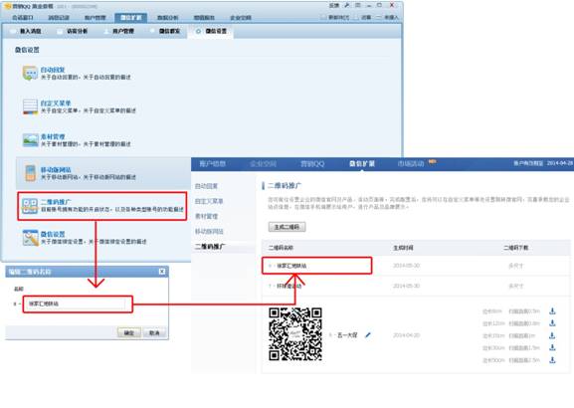The height and width of the screenshot is (408, 574).
Task: Toggle the checkbox left of 未接入
Action: [x=378, y=17]
